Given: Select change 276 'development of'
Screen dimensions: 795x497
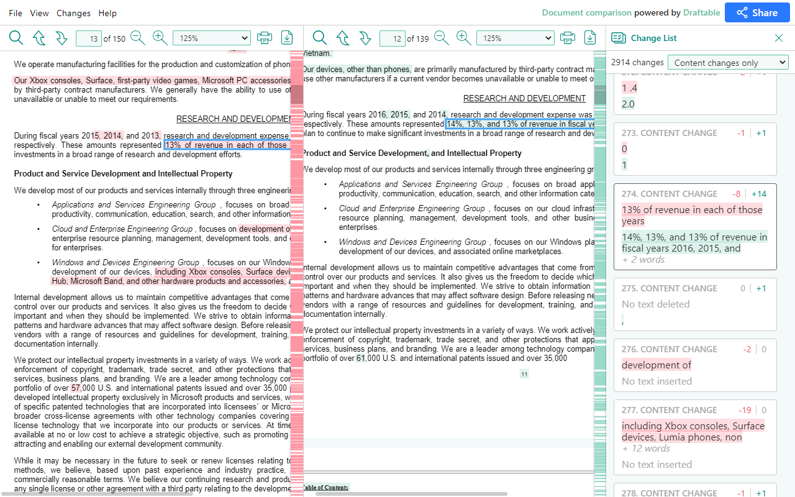Looking at the screenshot, I should (695, 365).
